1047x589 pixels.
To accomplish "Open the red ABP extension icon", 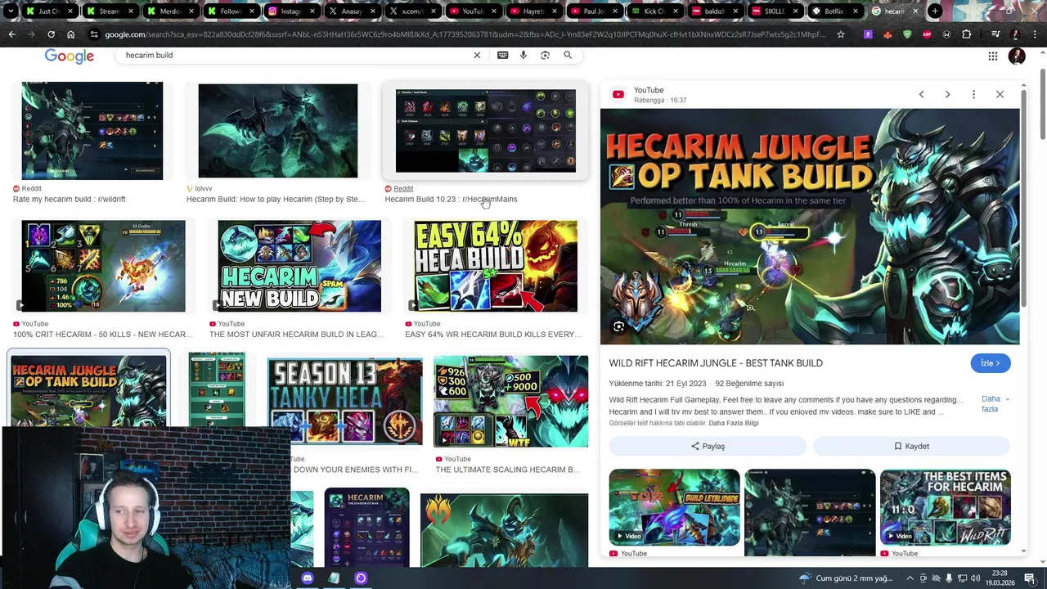I will pos(927,34).
